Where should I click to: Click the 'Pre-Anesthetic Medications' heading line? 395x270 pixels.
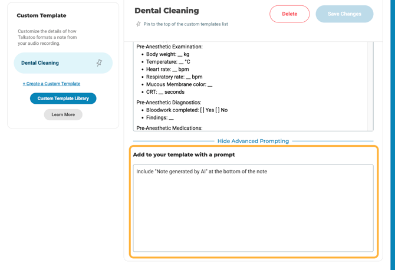tap(169, 128)
